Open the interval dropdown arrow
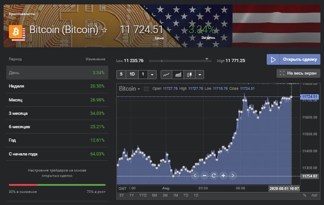Screen dimensions: 324x205 pyautogui.click(x=153, y=75)
